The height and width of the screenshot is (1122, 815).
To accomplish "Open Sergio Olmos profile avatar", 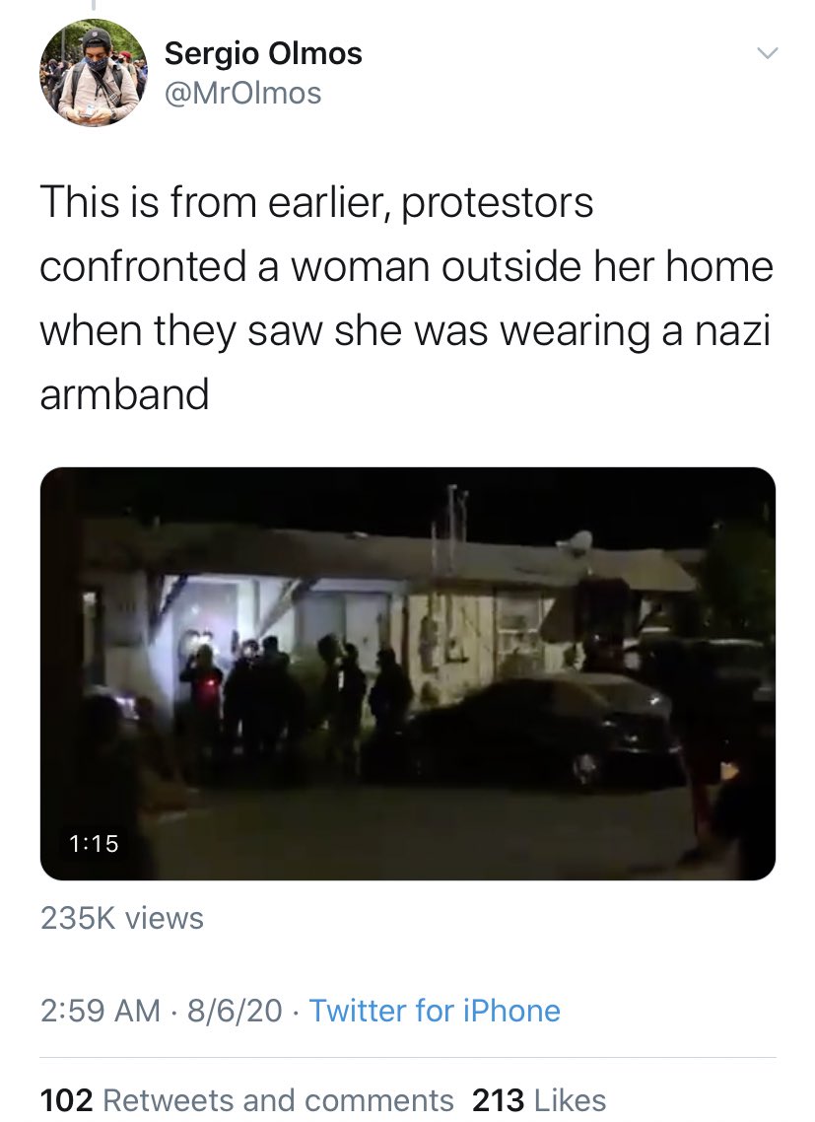I will click(x=93, y=72).
